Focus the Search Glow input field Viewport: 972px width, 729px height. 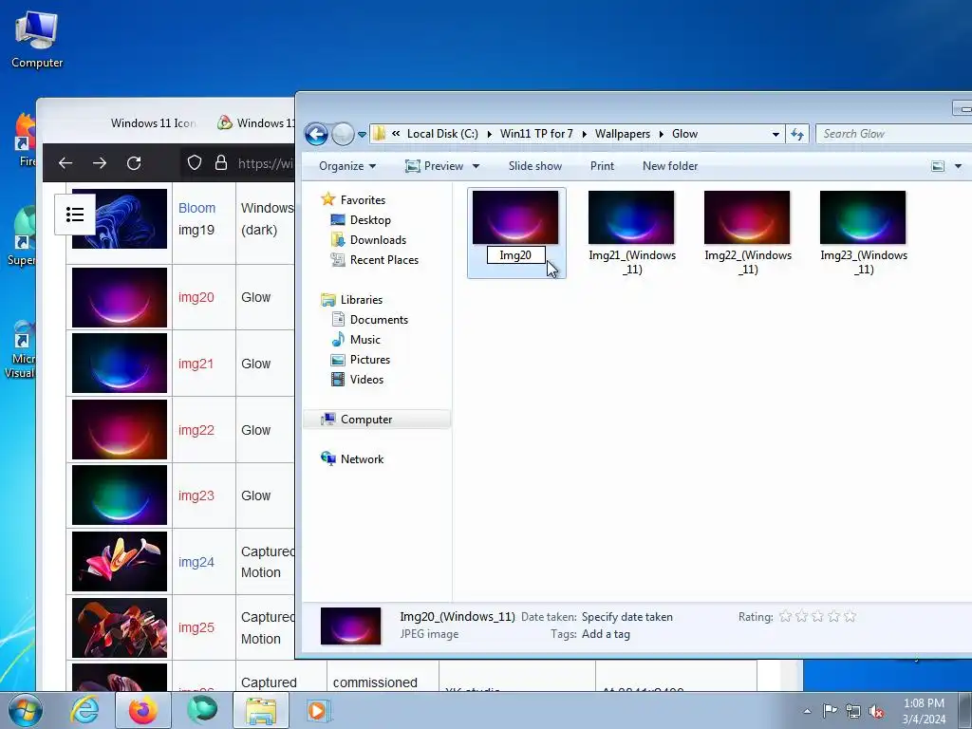click(892, 134)
